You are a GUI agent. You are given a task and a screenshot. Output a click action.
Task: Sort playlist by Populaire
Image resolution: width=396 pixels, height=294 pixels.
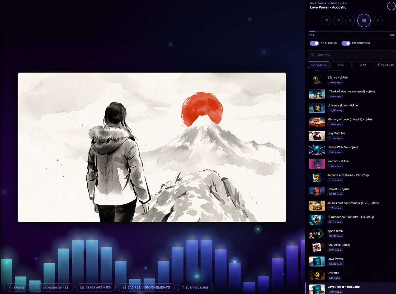319,65
